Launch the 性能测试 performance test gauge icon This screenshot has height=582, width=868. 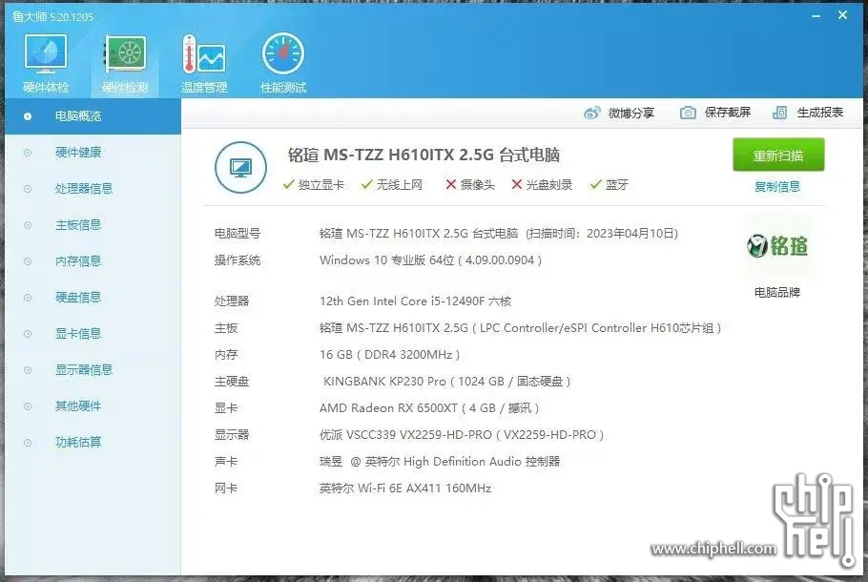pyautogui.click(x=283, y=53)
